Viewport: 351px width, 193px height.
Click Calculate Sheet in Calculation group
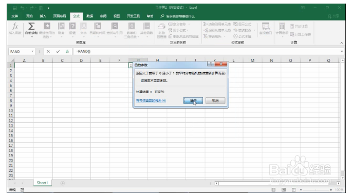301,34
